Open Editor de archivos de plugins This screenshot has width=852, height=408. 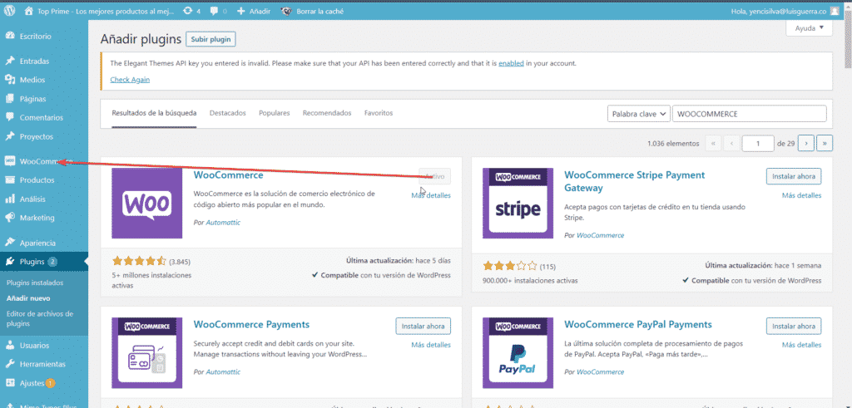(x=40, y=318)
